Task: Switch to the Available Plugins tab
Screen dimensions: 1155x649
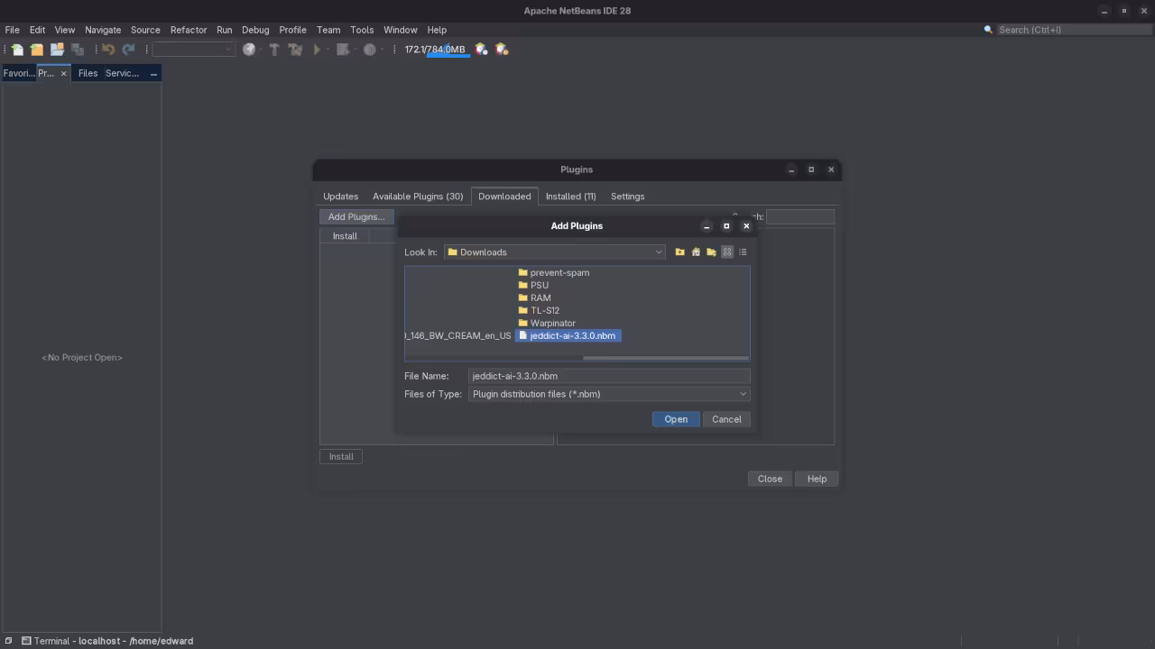Action: tap(418, 196)
